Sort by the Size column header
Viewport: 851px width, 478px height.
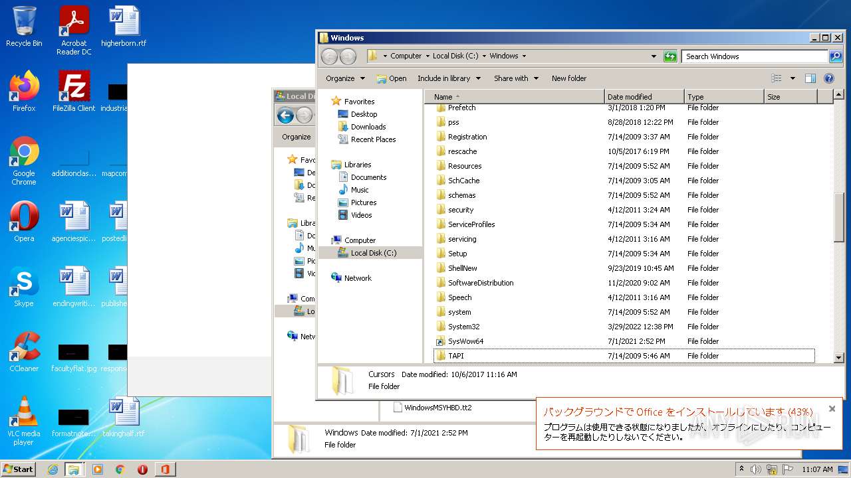coord(790,97)
